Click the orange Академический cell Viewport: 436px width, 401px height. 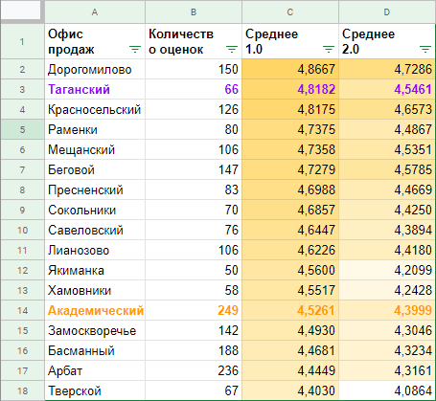point(95,310)
